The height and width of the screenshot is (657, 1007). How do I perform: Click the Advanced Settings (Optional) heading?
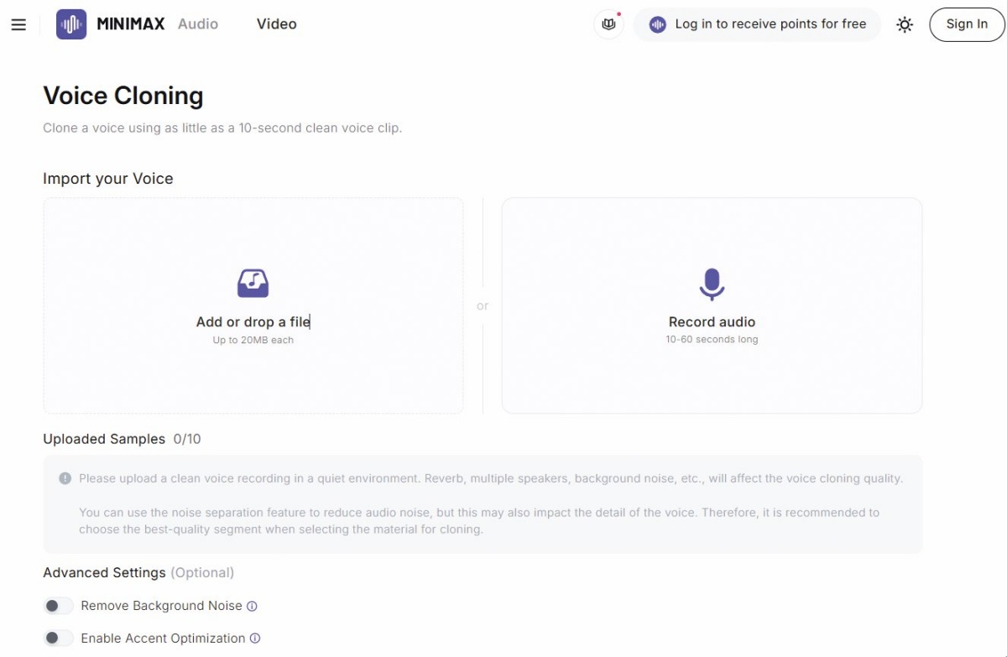pos(138,572)
